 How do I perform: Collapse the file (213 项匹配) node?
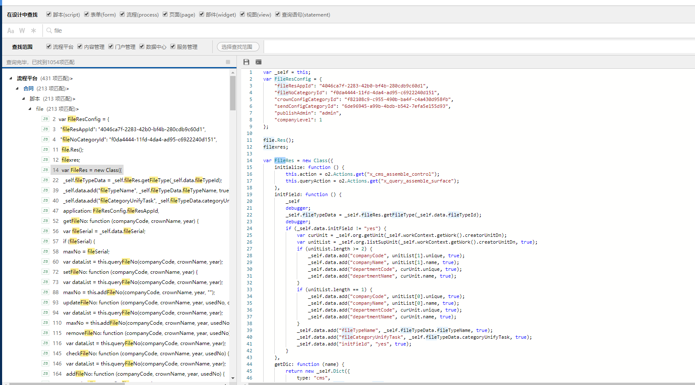coord(30,109)
